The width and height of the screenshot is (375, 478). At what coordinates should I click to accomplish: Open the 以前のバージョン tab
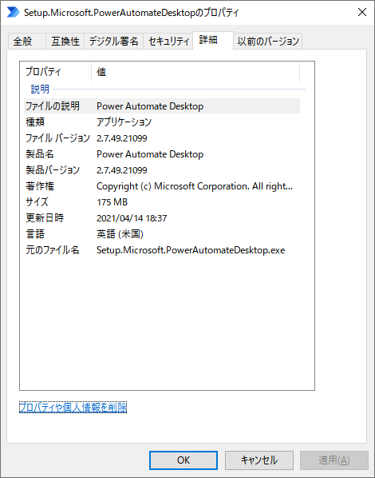268,41
